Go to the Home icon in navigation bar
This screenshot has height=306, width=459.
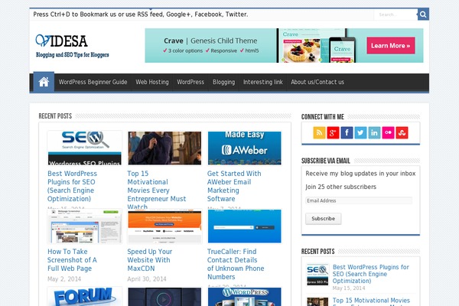[44, 82]
